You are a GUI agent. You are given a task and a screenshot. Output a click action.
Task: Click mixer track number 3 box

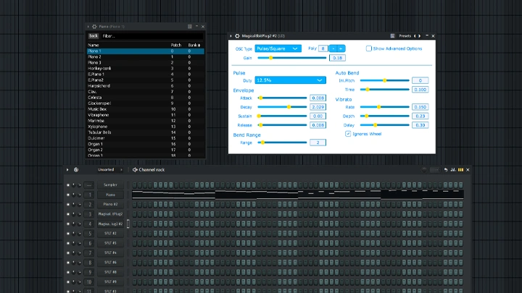[89, 214]
